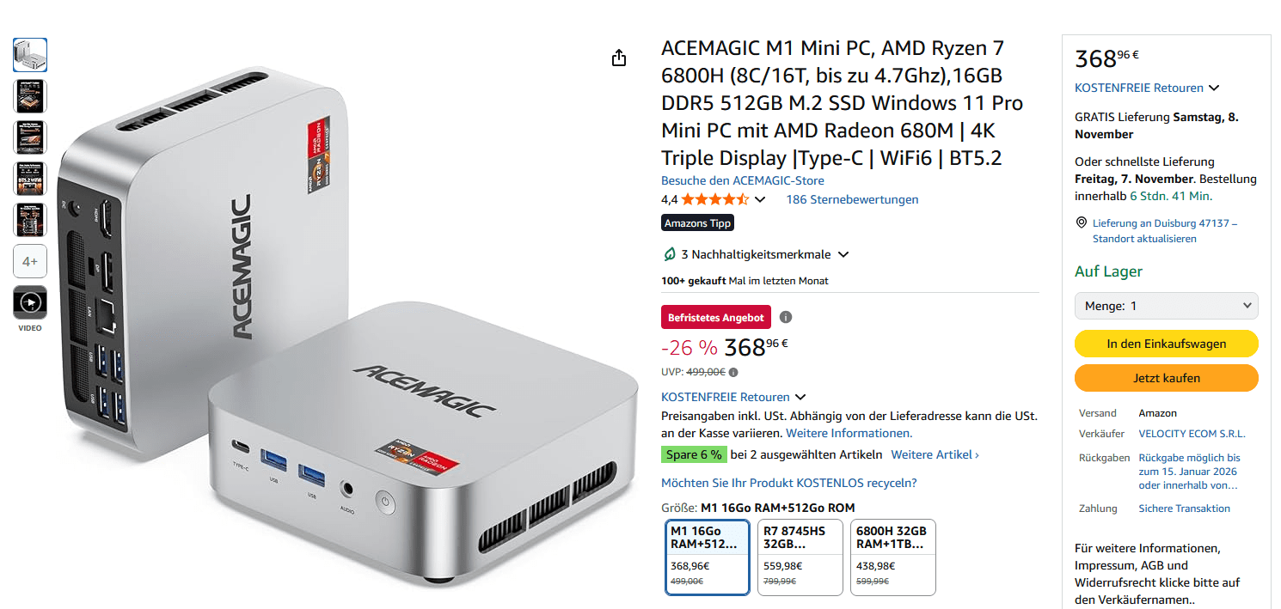Screen dimensions: 1281x609
Task: Visit the ACEMAGIC-Store link
Action: [x=743, y=180]
